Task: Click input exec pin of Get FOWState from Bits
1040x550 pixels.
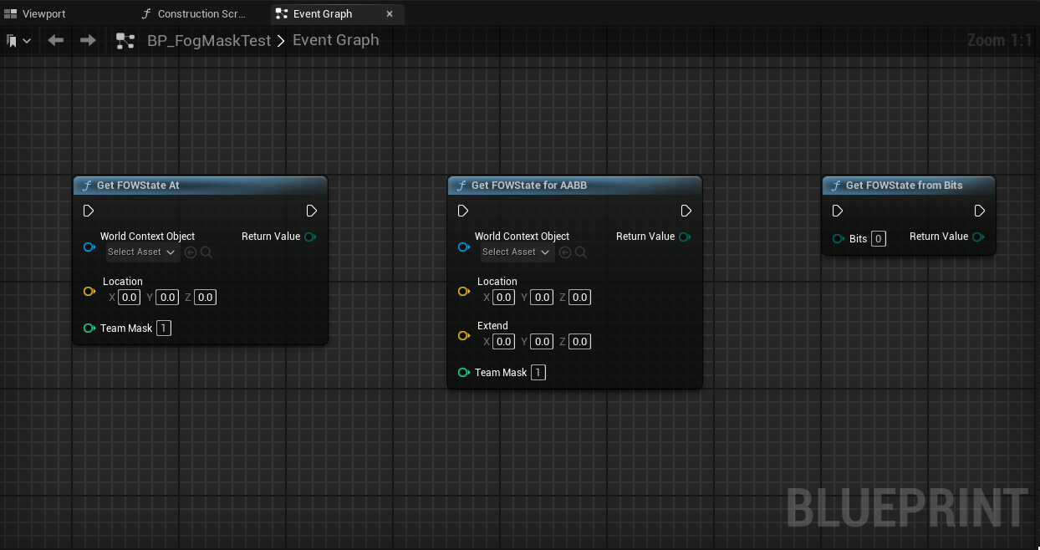Action: pos(838,211)
